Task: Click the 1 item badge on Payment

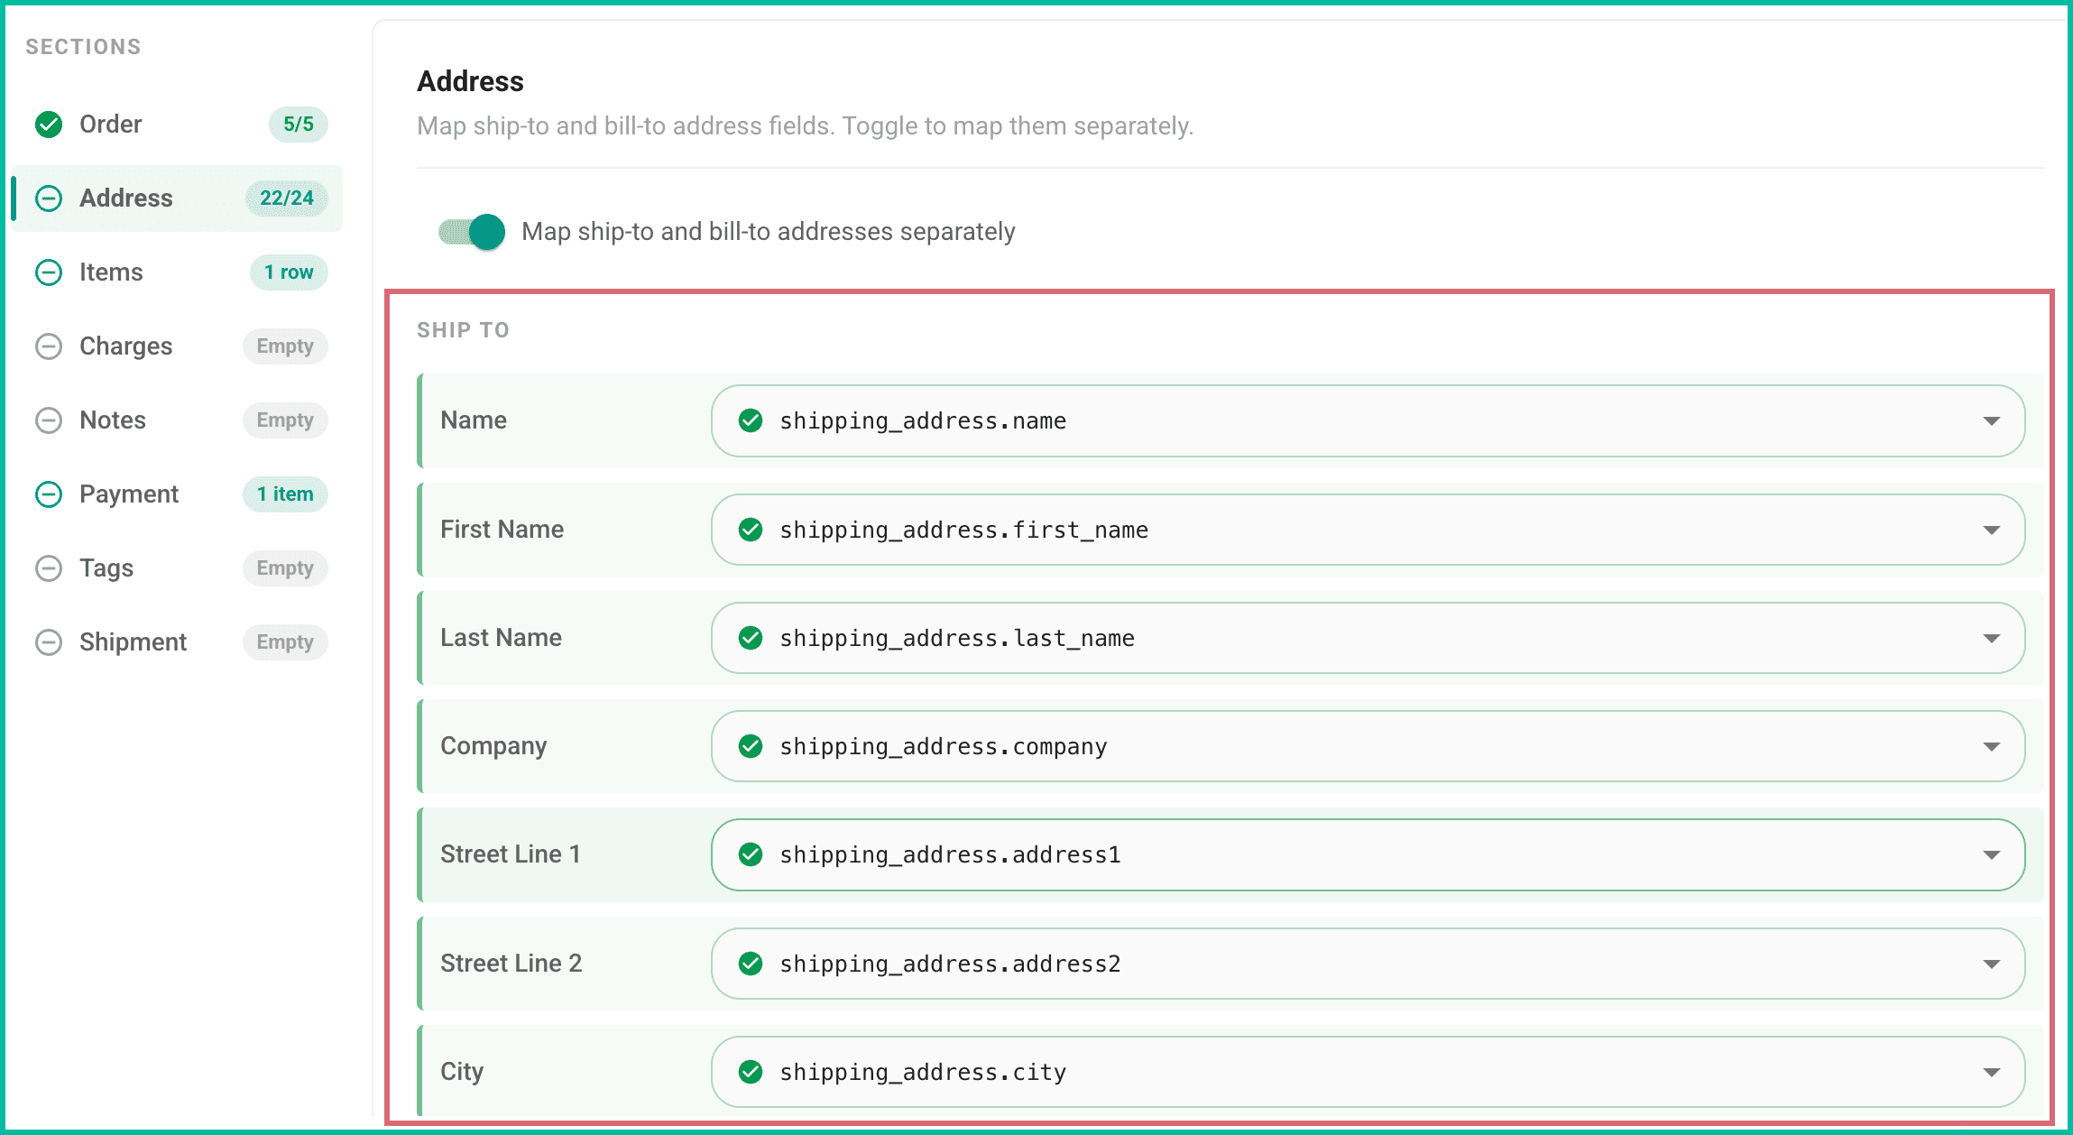Action: (285, 494)
